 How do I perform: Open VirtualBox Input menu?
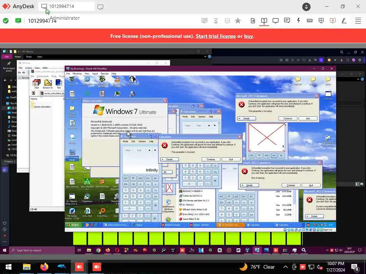[95, 73]
